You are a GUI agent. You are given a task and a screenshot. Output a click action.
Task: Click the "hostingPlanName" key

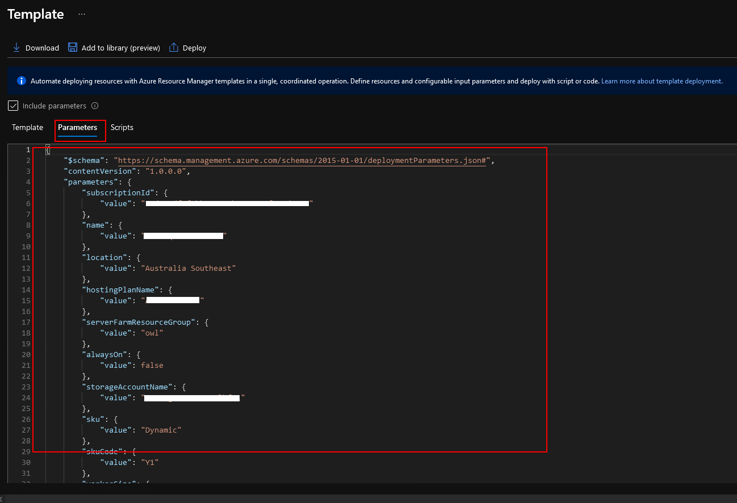[x=119, y=290]
